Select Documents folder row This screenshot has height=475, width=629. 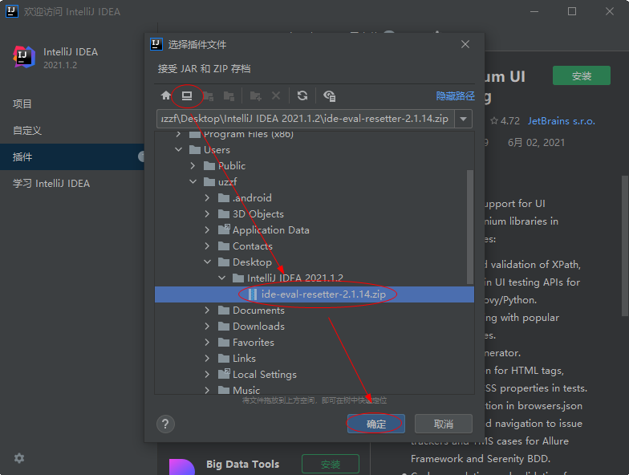314,310
